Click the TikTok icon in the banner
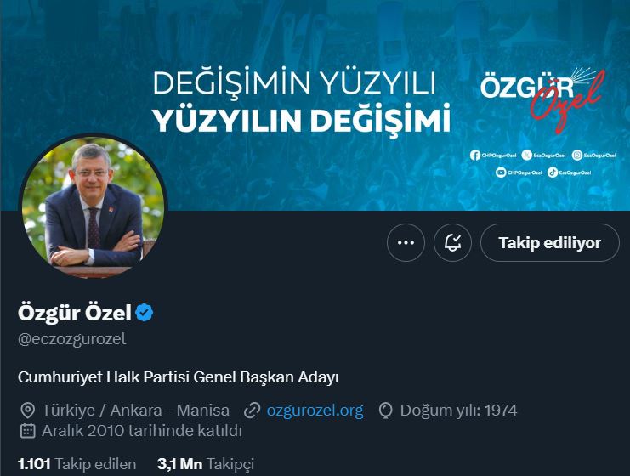Image resolution: width=630 pixels, height=476 pixels. click(x=553, y=173)
